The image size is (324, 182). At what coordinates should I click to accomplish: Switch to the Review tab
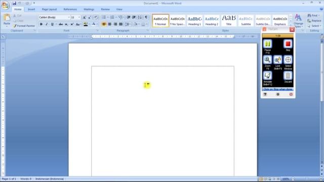[105, 9]
